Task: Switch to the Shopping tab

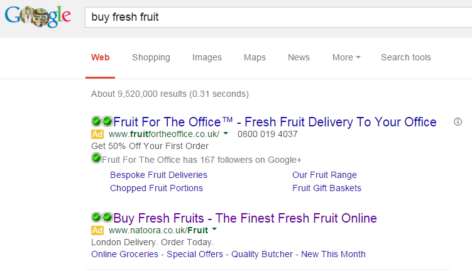Action: click(151, 57)
